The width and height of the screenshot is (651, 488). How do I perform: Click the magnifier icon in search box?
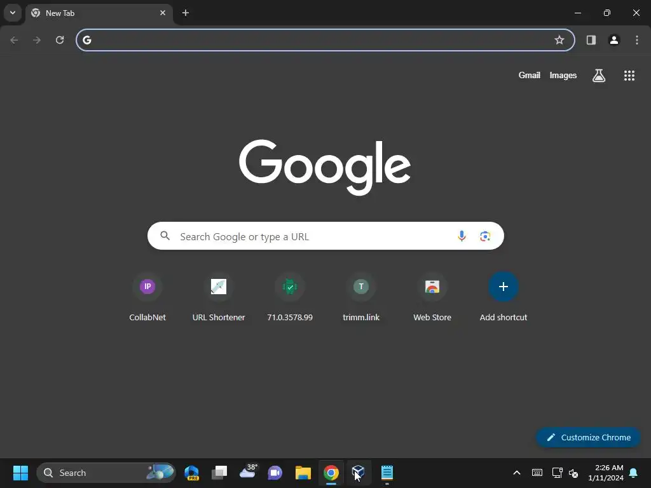pos(165,236)
